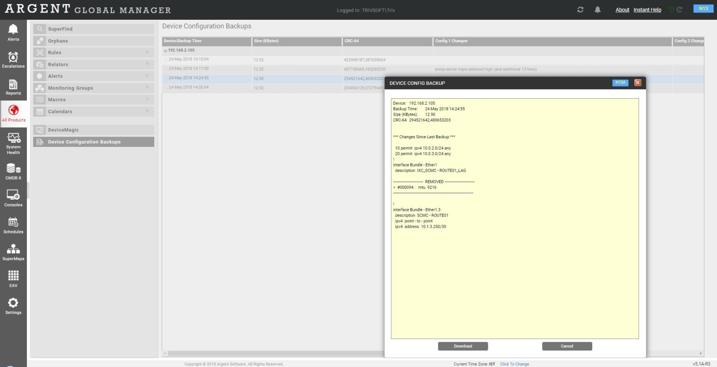Select SuperFind in the side menu
Image resolution: width=717 pixels, height=367 pixels.
coord(60,29)
